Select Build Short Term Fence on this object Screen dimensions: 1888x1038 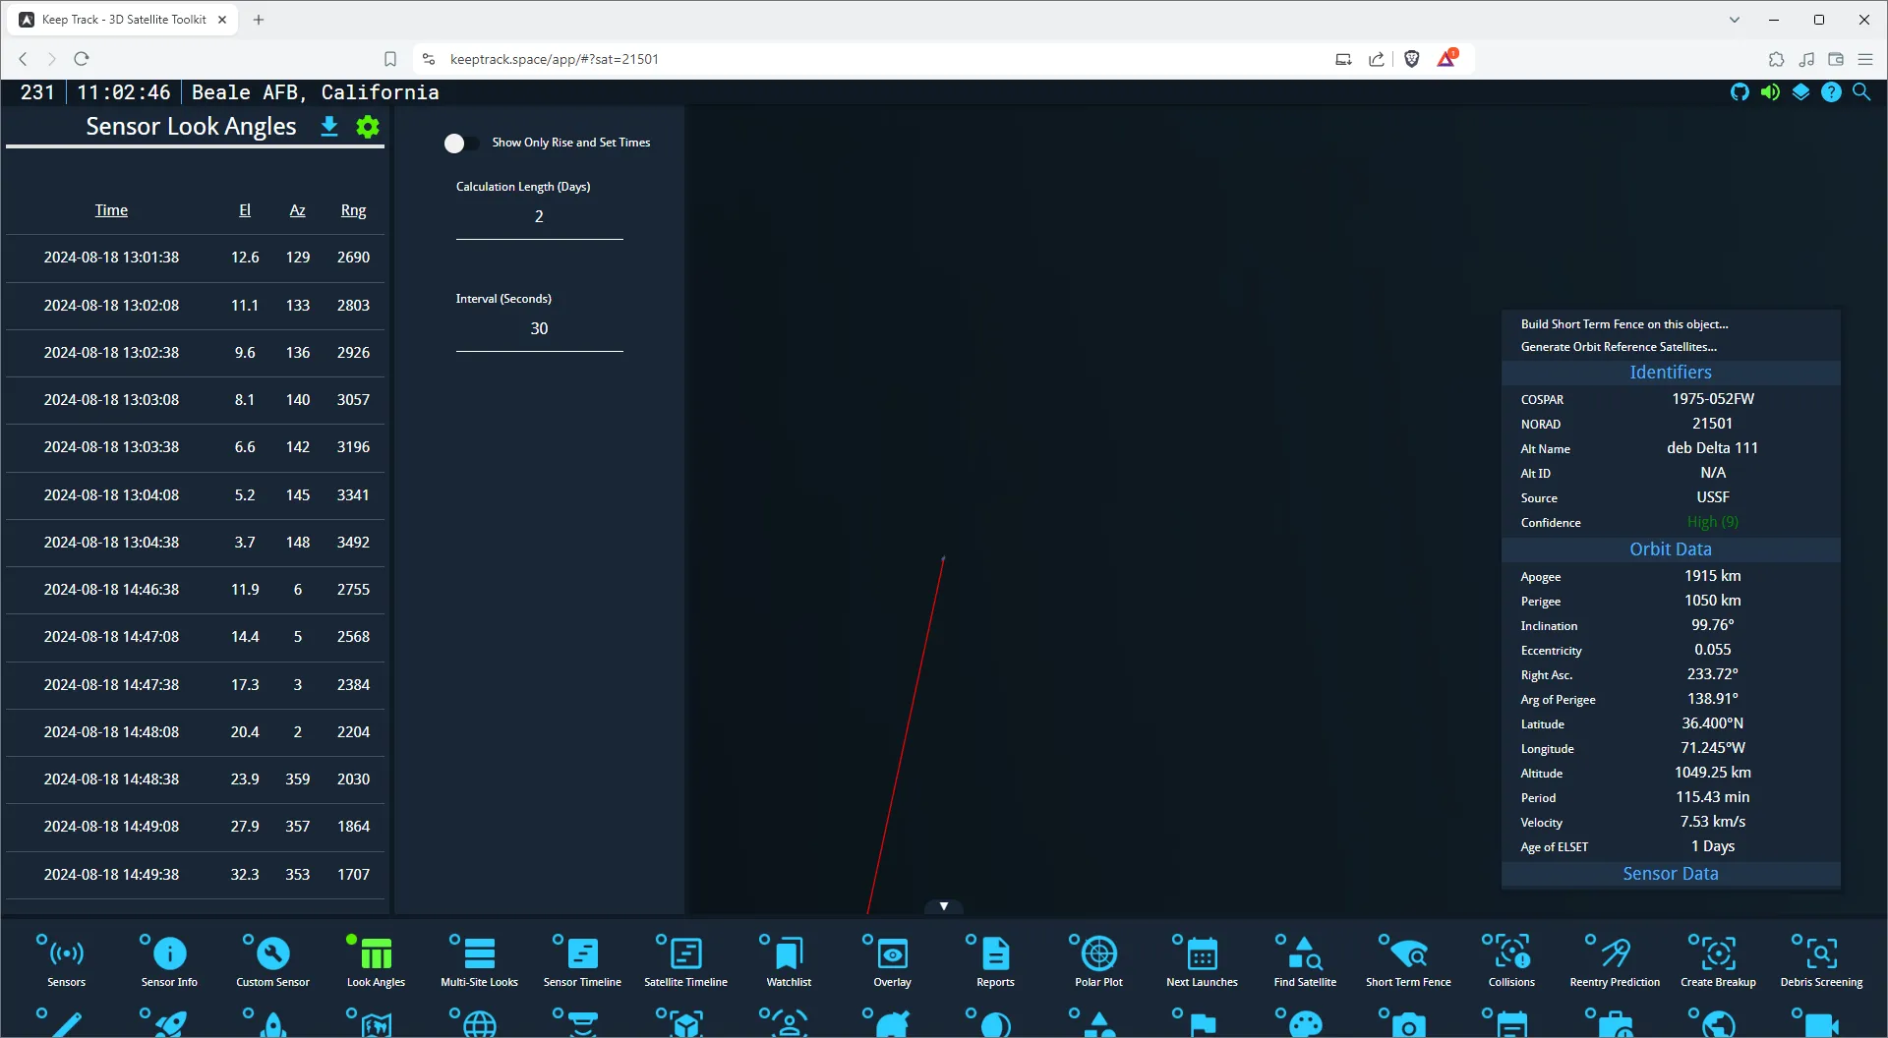1623,324
